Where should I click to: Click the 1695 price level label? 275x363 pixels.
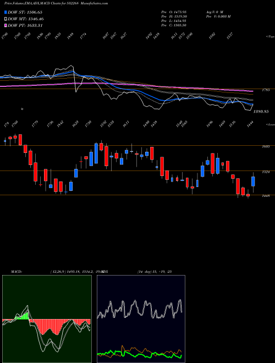pyautogui.click(x=266, y=147)
